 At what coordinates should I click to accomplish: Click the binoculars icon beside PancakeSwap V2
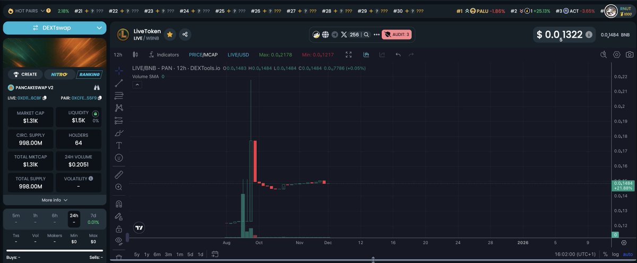[97, 87]
